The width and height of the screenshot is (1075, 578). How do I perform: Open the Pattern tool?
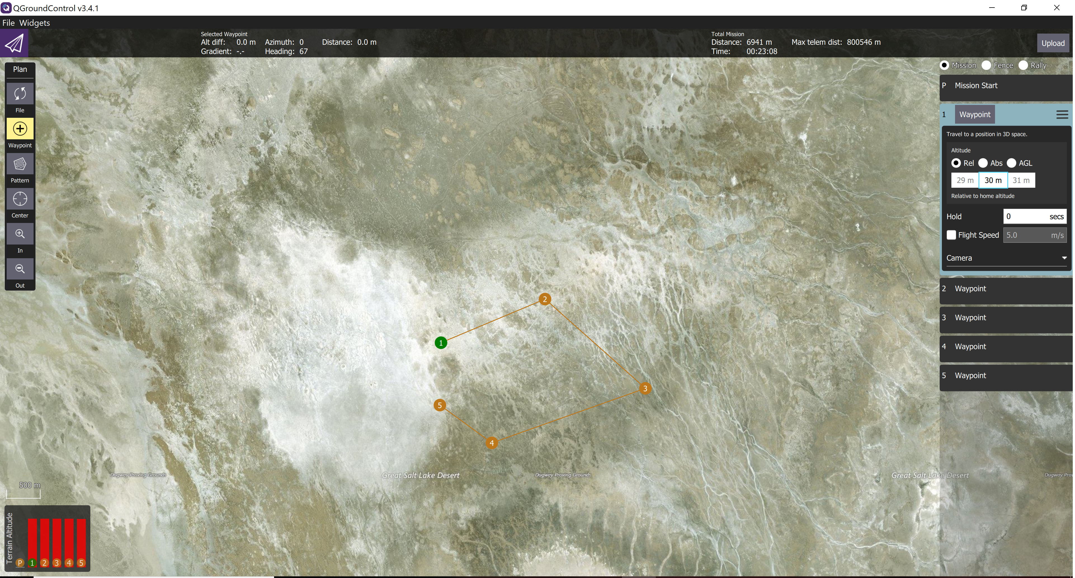coord(20,164)
